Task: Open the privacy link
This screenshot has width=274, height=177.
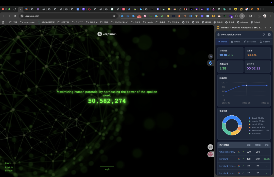Action: coord(9,167)
